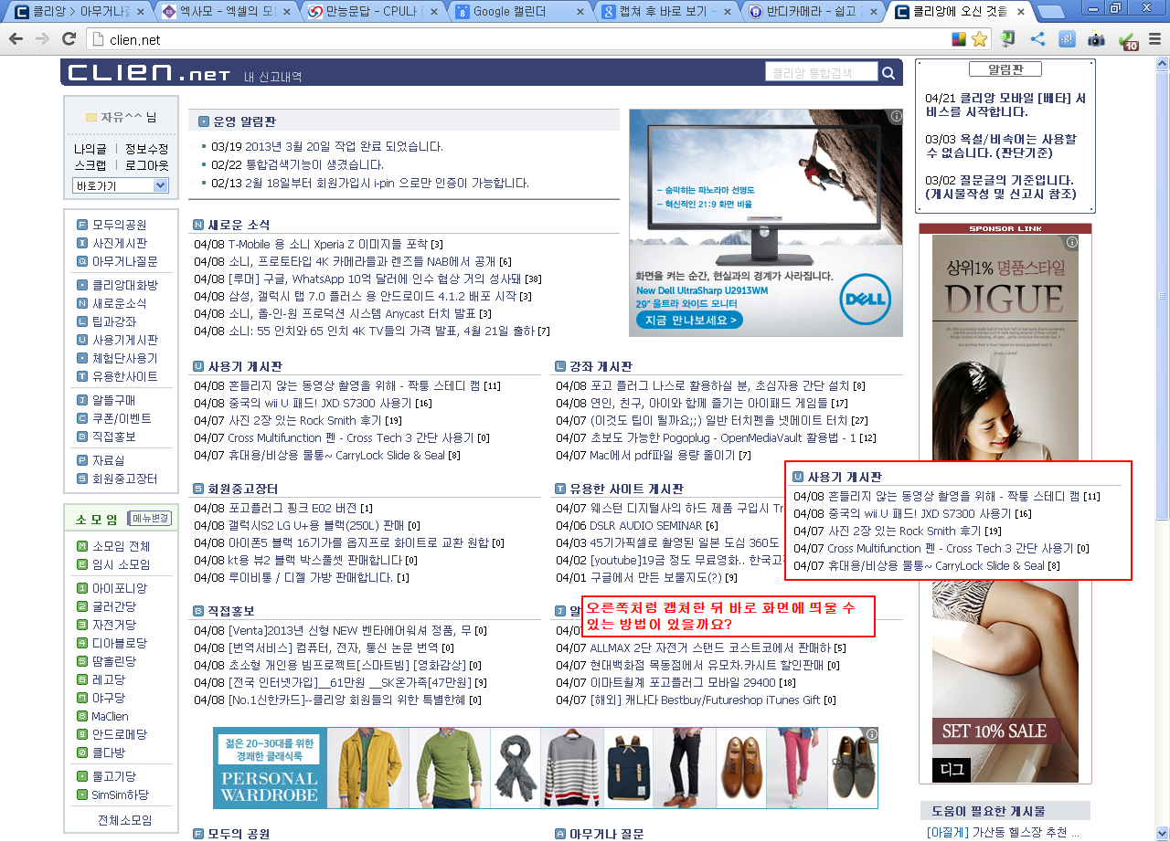The image size is (1170, 842).
Task: Open the 클리앙대화방 sidebar link
Action: [x=125, y=285]
